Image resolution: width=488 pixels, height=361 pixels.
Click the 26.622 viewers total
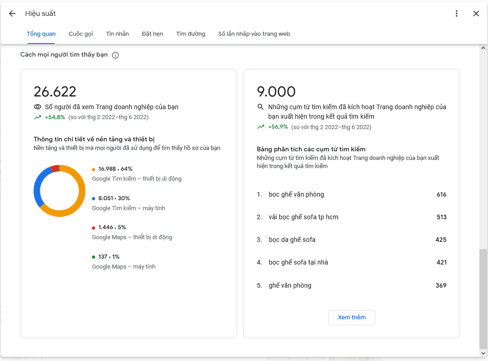pos(55,91)
